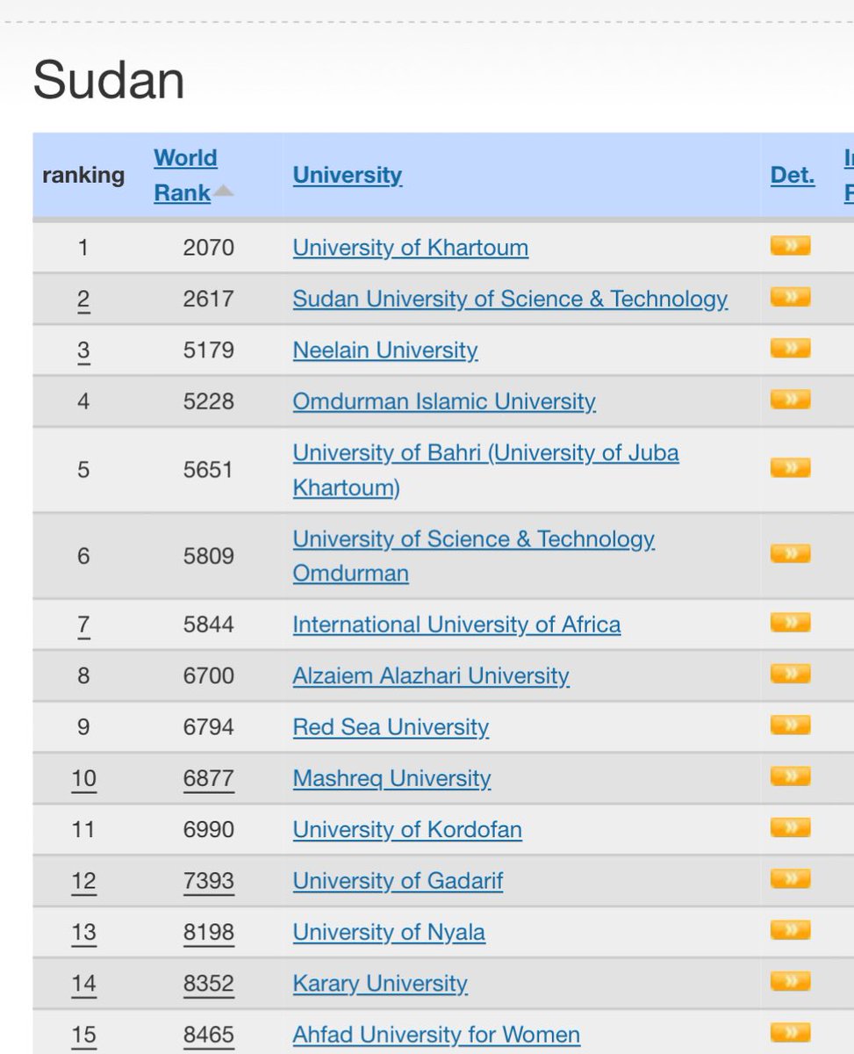Screen dimensions: 854x1054
Task: Click underlined world rank 6877
Action: 209,778
